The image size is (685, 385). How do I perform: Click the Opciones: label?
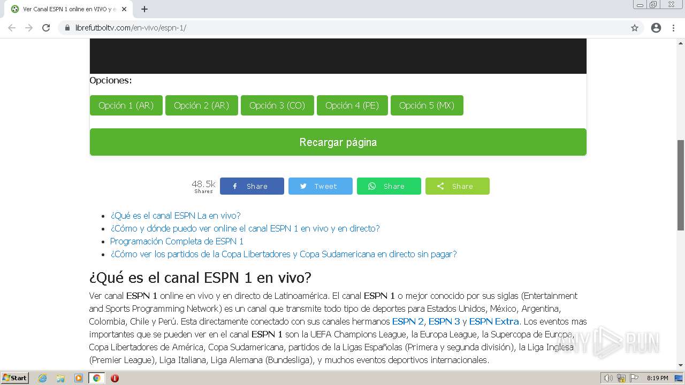click(x=111, y=80)
